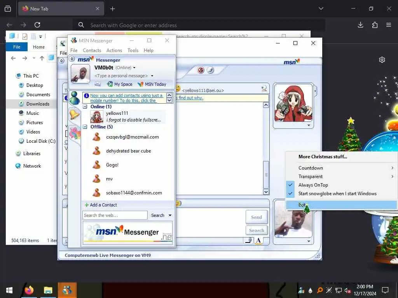Click the Search button below Send
Screen dimensions: 398x298
click(x=257, y=230)
